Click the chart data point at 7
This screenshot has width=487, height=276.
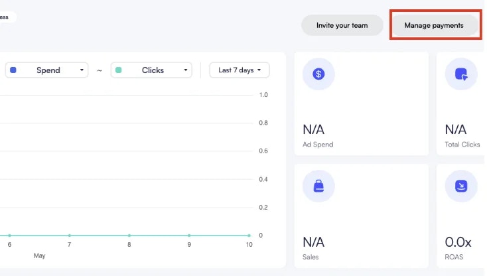point(69,236)
